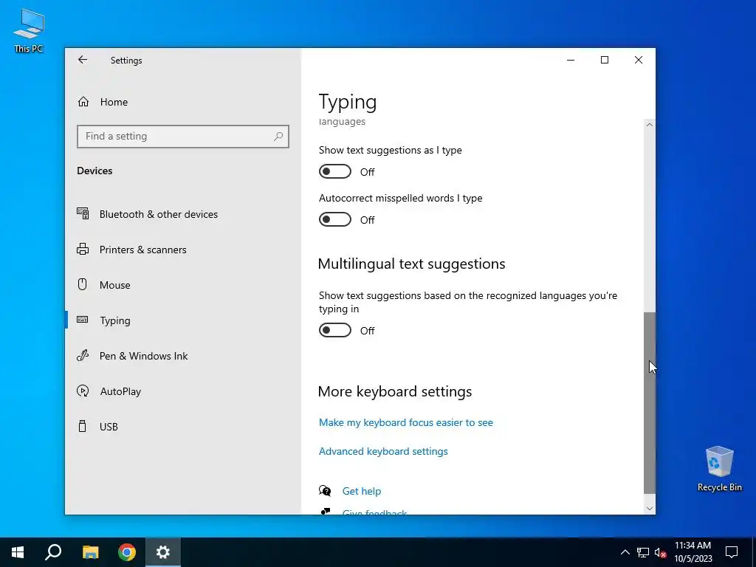Launch Google Chrome from taskbar
Viewport: 756px width, 567px height.
pos(127,552)
